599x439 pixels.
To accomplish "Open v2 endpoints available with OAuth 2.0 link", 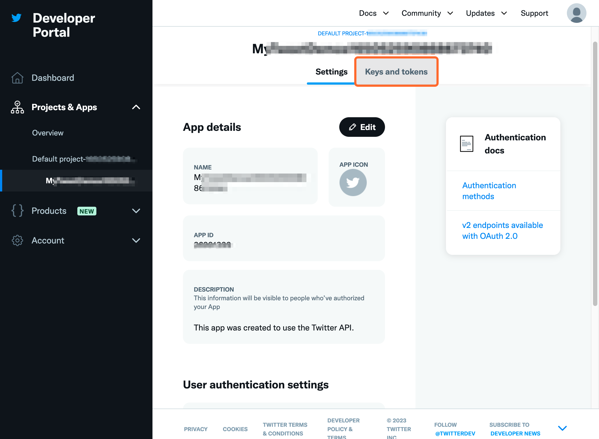I will [x=502, y=230].
